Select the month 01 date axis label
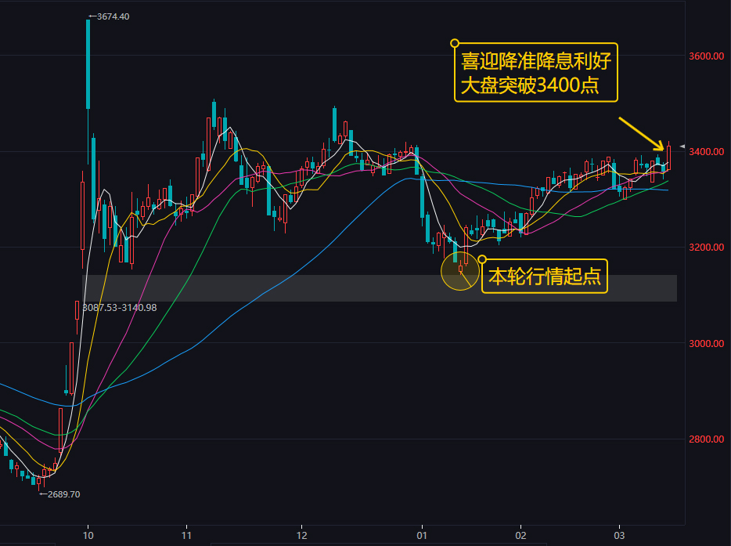731x546 pixels. (422, 535)
